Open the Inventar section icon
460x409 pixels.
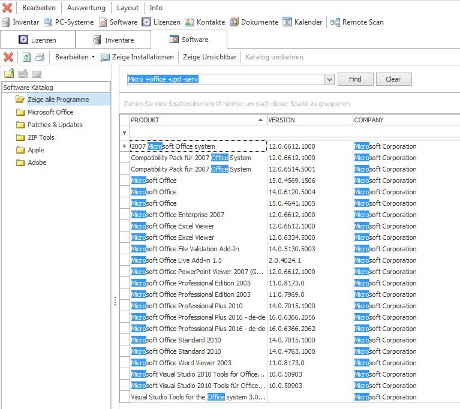point(6,22)
